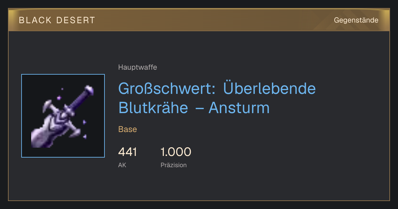Select the Base enhancement label

tap(128, 129)
